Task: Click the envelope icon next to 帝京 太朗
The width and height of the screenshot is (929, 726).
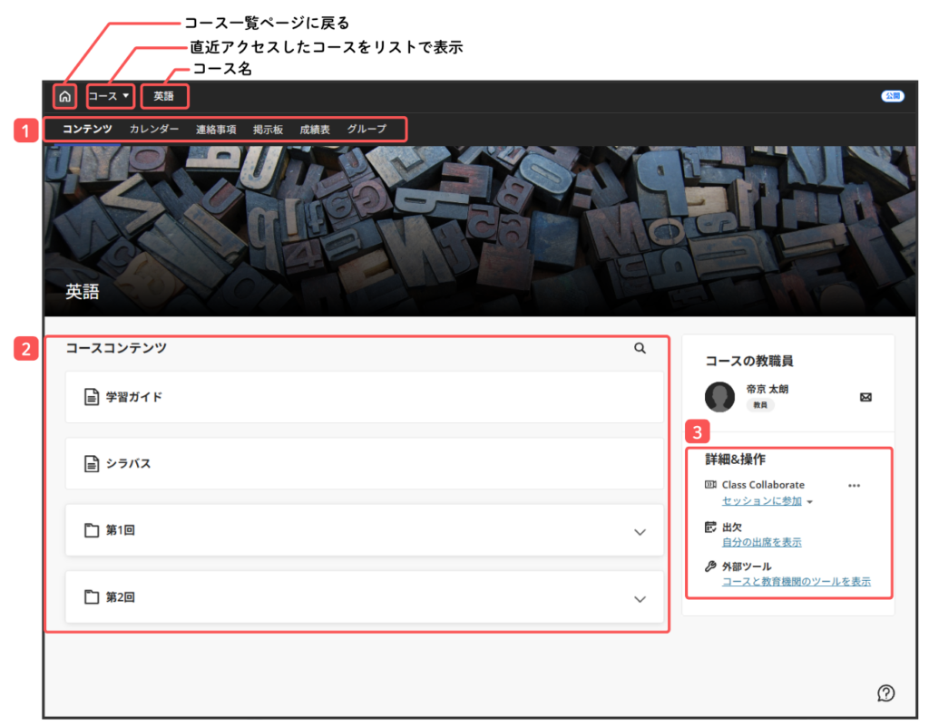Action: tap(865, 397)
